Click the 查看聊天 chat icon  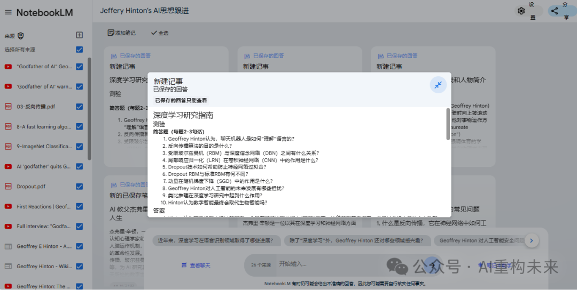pos(184,265)
